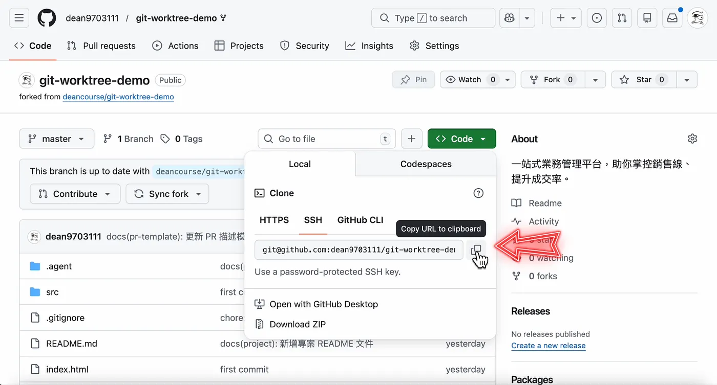This screenshot has width=717, height=385.
Task: Open the deancourse/git-worktree-demo upstream link
Action: (118, 97)
